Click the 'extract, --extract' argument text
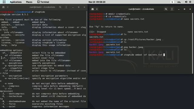Screen dimensions: 194x109 pyautogui.click(x=13, y=25)
